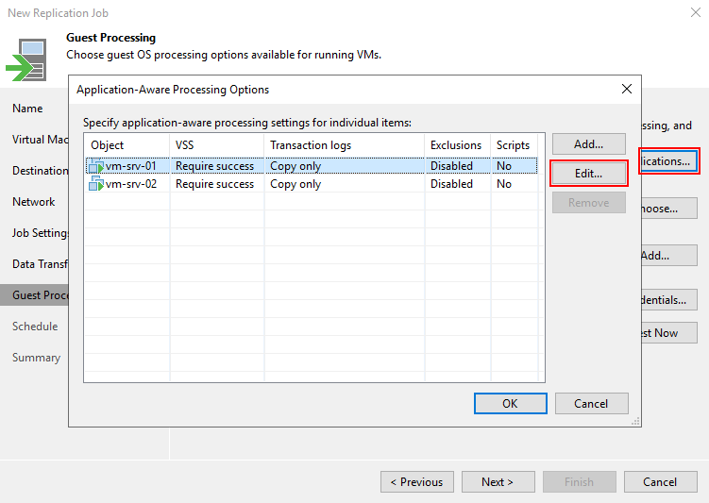
Task: Go to the Next wizard step
Action: tap(498, 482)
